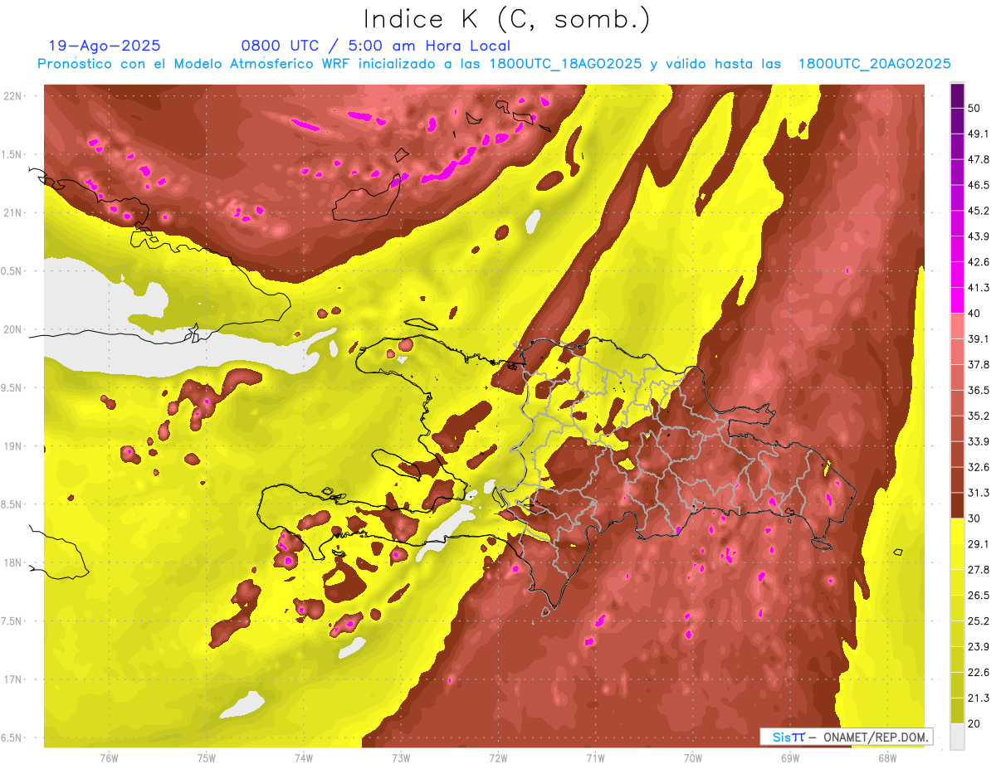Select the gray legend swatch below 20
The height and width of the screenshot is (769, 996).
[x=957, y=737]
